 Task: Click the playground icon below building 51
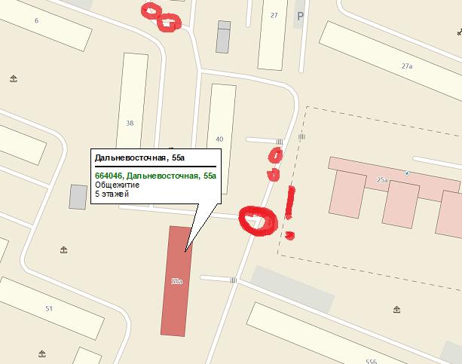(42, 353)
